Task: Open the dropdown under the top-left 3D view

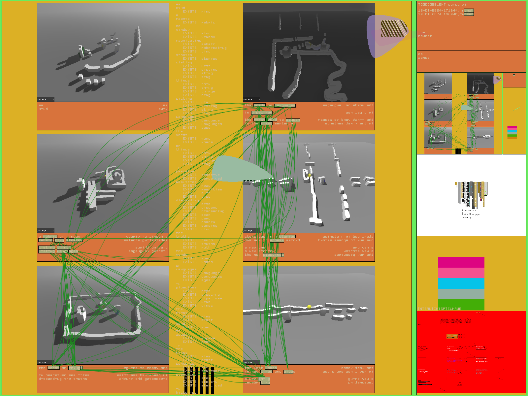Action: pyautogui.click(x=46, y=99)
